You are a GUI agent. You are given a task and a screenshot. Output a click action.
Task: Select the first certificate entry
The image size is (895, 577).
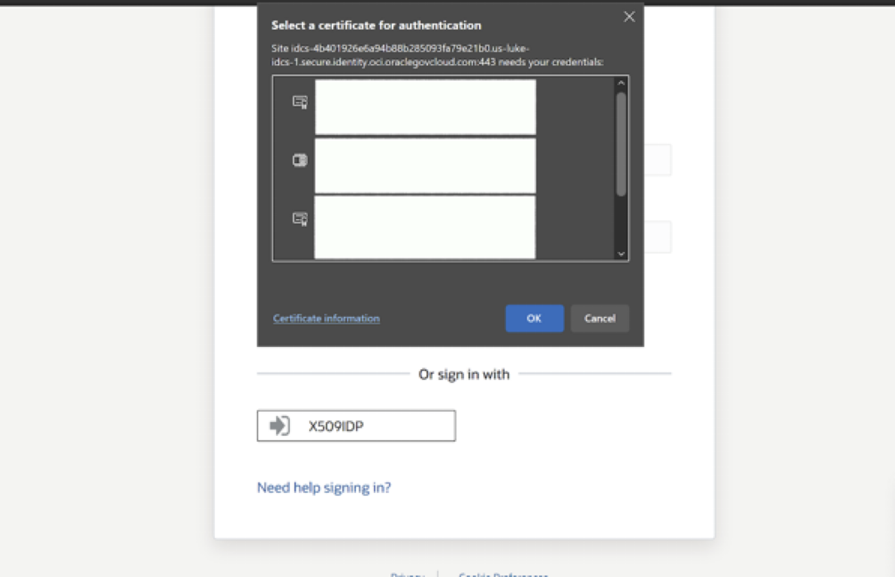click(x=425, y=106)
